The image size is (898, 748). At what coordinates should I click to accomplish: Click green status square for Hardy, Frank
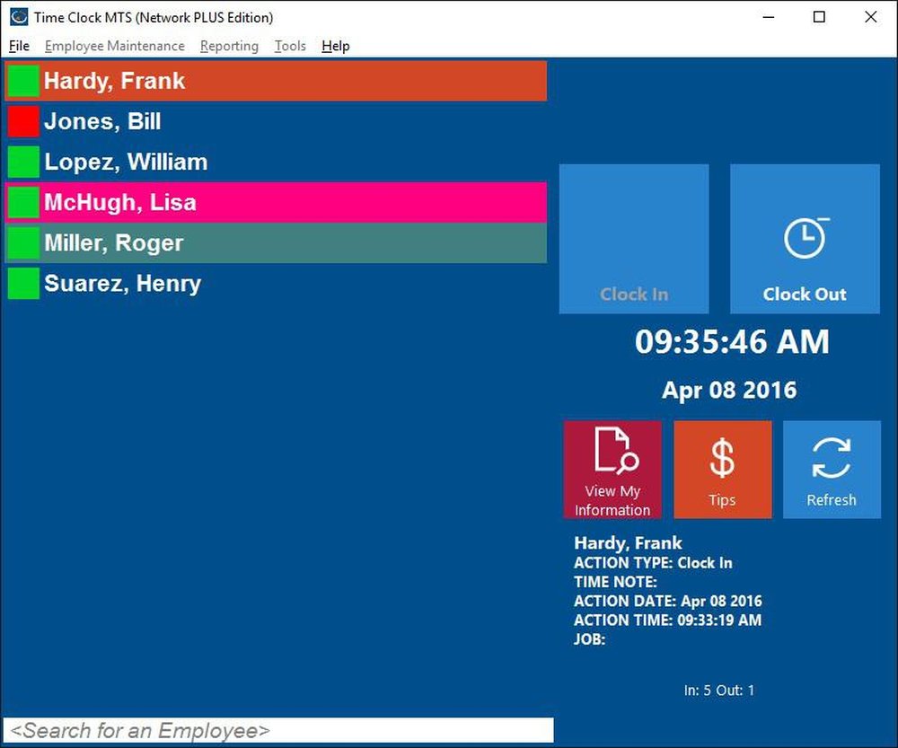coord(23,81)
